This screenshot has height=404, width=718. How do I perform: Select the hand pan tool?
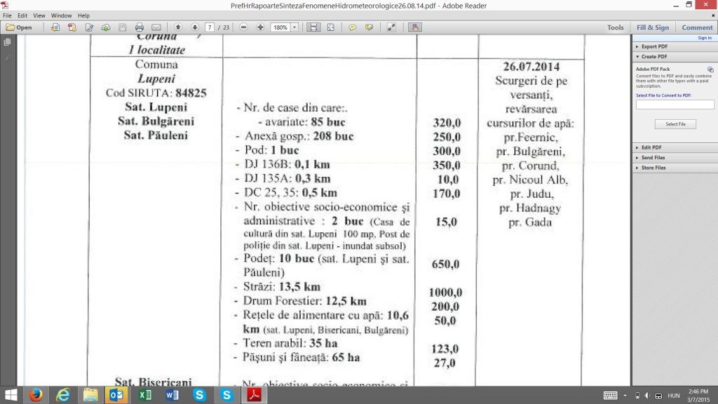[x=414, y=27]
